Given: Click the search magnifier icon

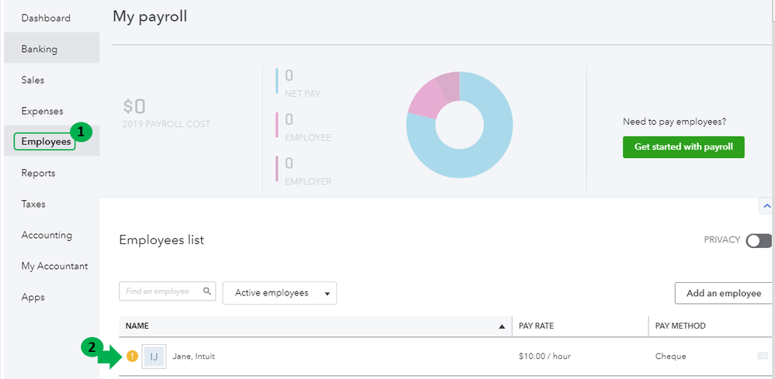Looking at the screenshot, I should tap(207, 291).
